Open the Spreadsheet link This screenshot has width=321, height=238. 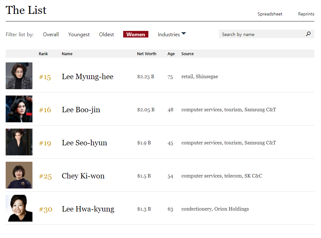point(270,14)
